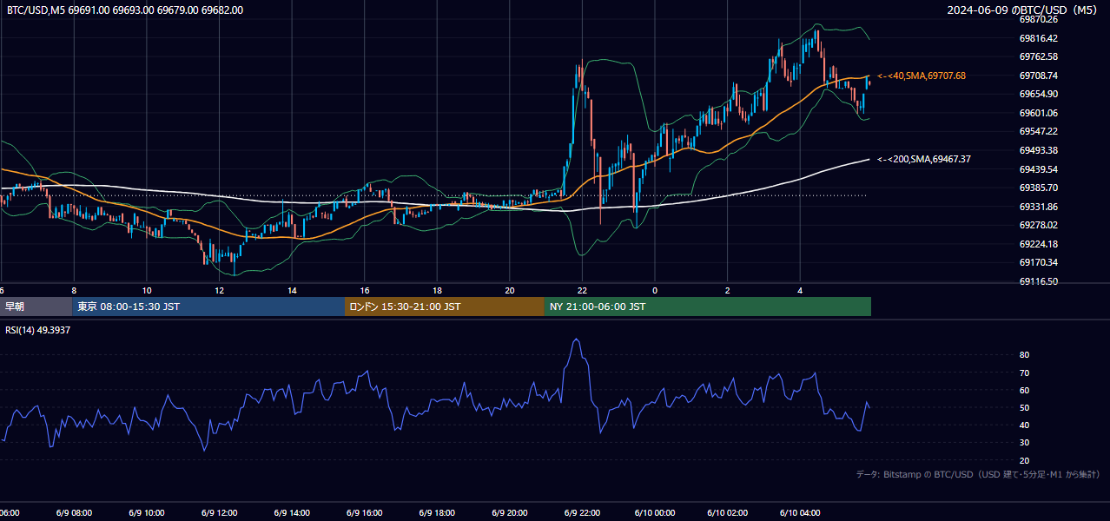Click the 6/9 08:00 time axis label

[74, 513]
